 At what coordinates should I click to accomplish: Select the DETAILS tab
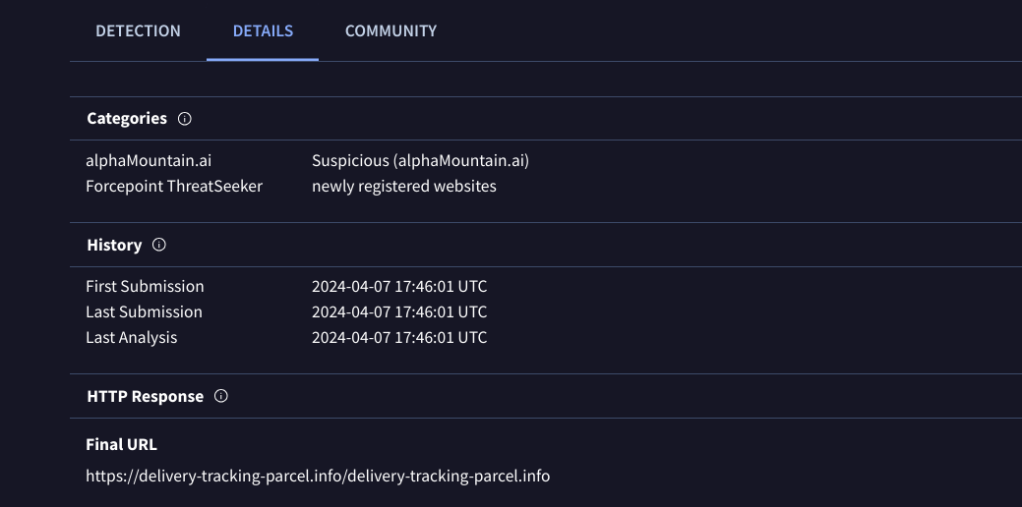coord(263,30)
